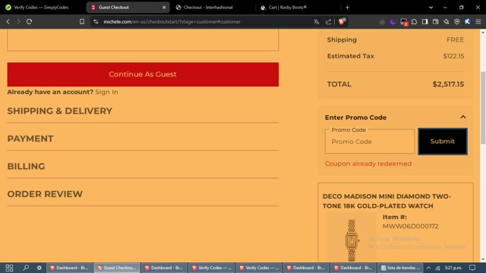Open Settings gear in taskbar

(x=39, y=268)
